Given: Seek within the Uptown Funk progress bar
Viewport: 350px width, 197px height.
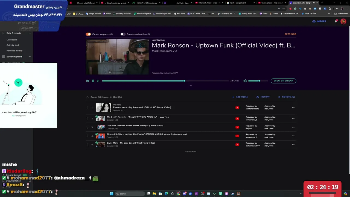Looking at the screenshot, I should [x=165, y=81].
